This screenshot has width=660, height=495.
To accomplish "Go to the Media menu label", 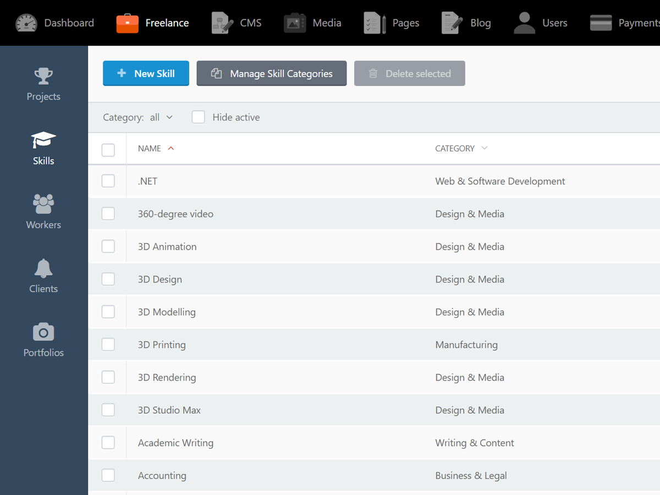I will [327, 23].
